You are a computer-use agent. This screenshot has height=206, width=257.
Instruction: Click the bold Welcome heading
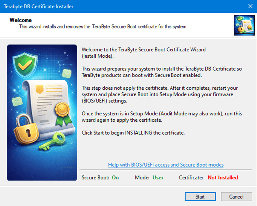click(x=21, y=20)
